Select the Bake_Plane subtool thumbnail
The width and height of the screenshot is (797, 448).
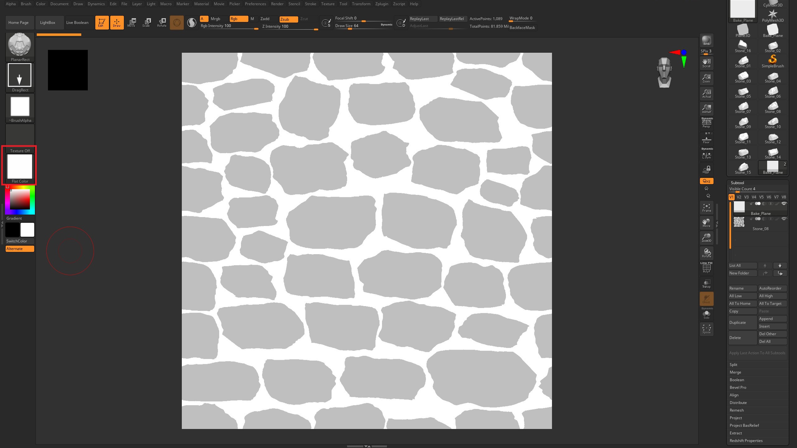coord(739,207)
